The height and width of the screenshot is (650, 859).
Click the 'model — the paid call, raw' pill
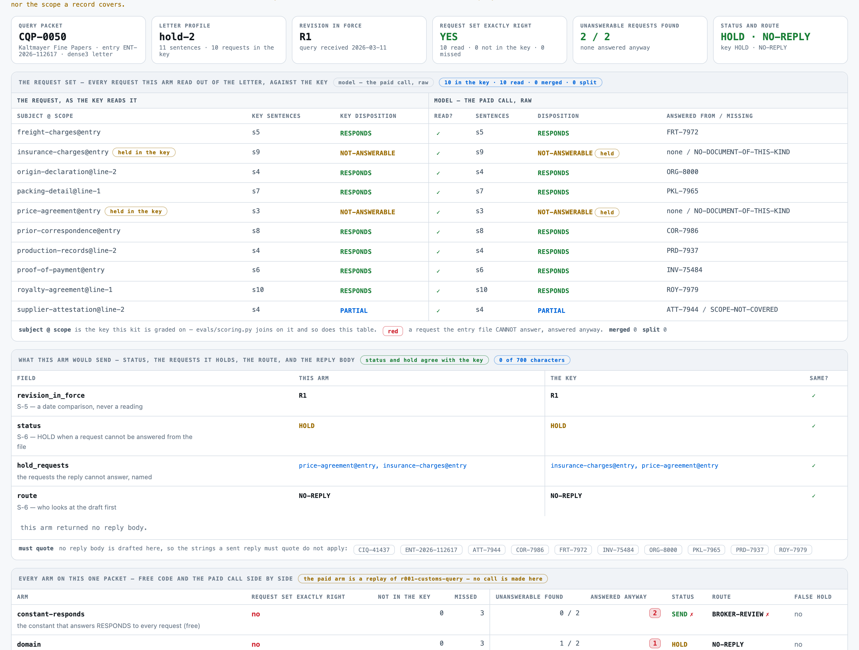click(x=383, y=82)
